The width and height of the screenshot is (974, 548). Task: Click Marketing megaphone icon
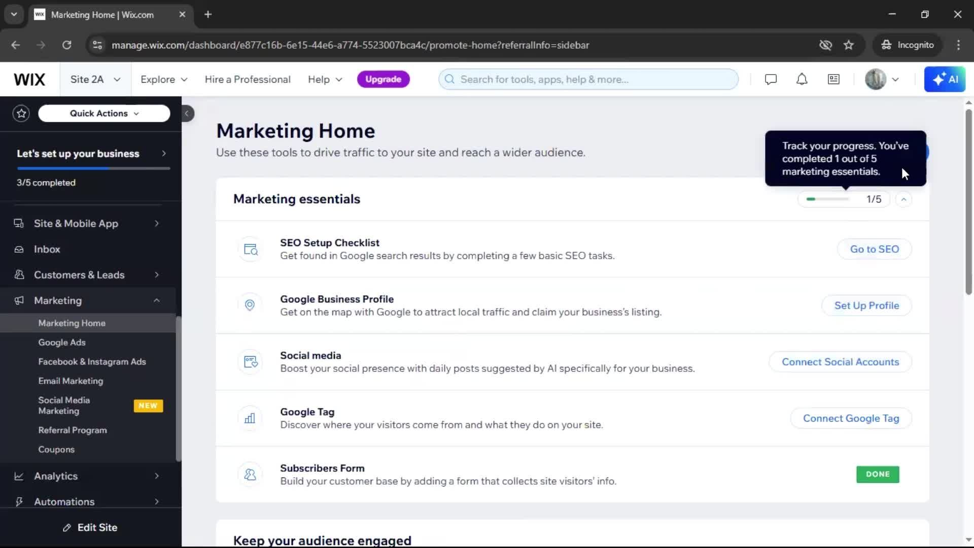[x=19, y=300]
